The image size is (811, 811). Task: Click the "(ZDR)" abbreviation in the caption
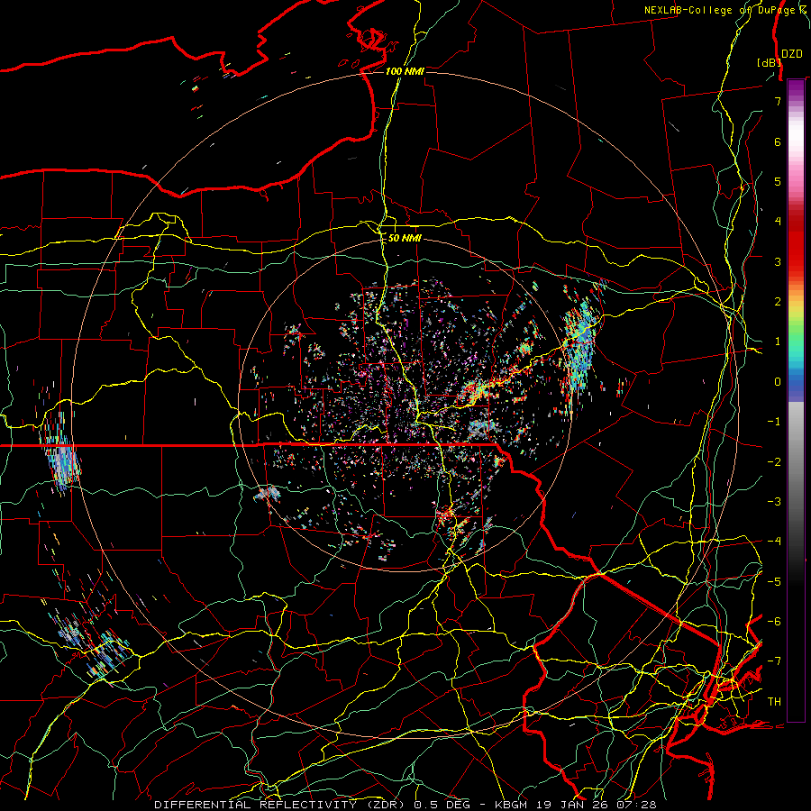pyautogui.click(x=386, y=805)
